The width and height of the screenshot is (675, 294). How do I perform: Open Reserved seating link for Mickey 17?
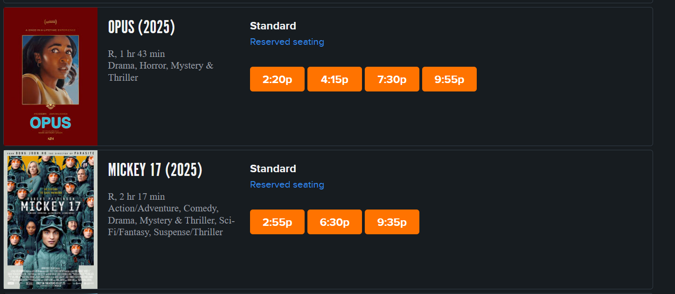point(287,185)
